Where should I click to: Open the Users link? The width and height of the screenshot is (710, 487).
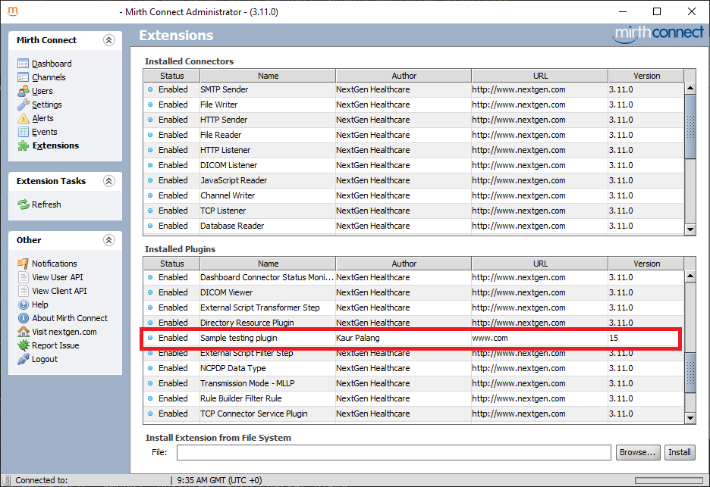pyautogui.click(x=42, y=91)
